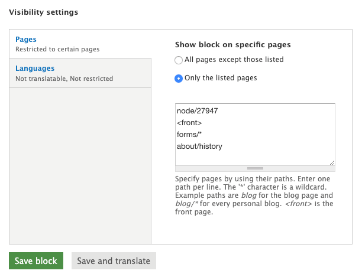
Task: Place cursor on the about/history line
Action: click(199, 146)
